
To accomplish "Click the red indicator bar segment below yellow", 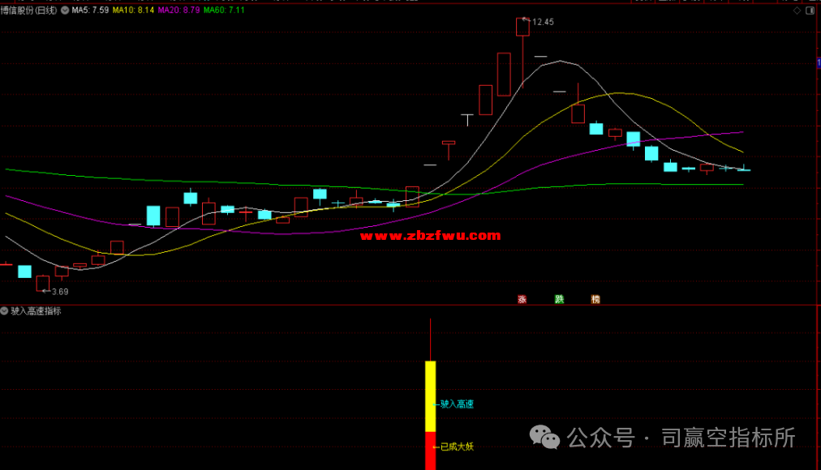I will [431, 451].
